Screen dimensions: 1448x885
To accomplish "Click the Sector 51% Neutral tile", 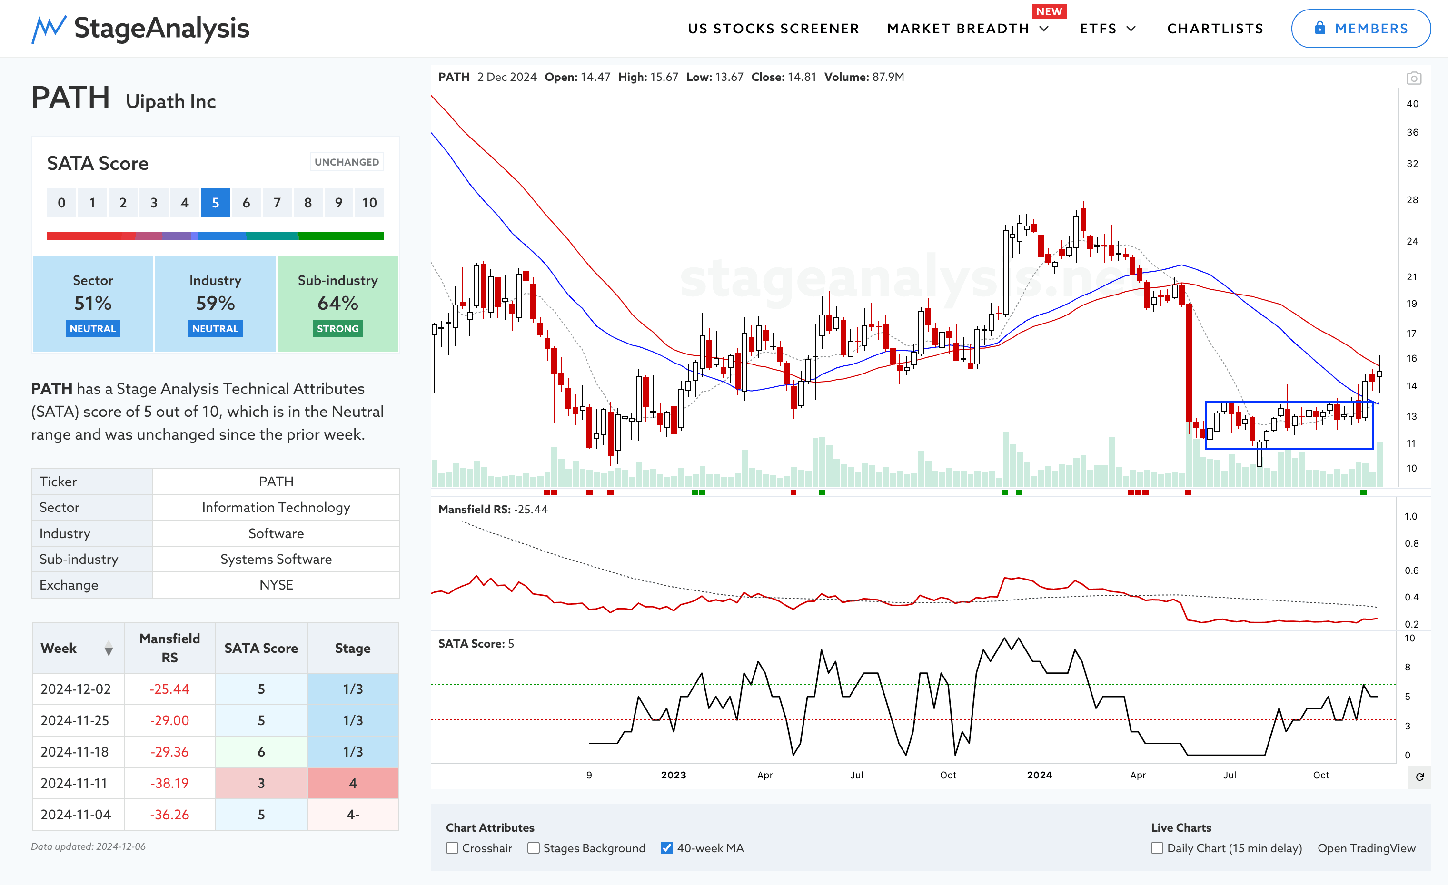I will point(93,304).
